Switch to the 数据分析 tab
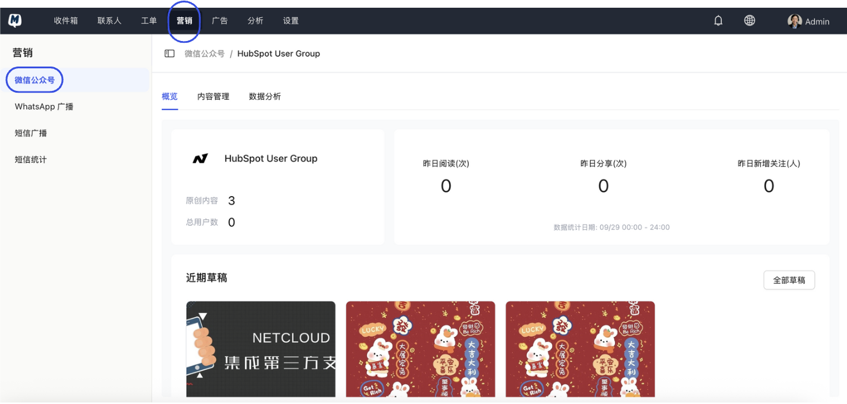 coord(265,96)
